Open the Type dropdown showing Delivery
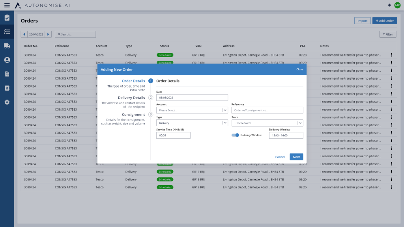Viewport: 404px width, 227px height. pos(192,123)
